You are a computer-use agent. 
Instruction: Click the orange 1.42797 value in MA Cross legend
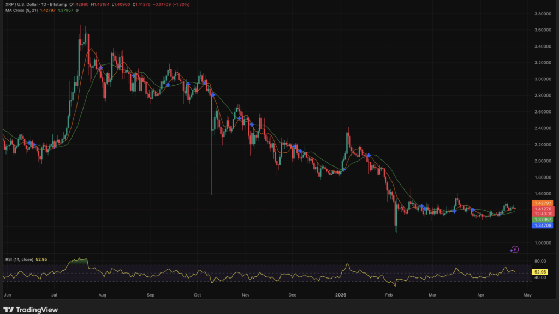pos(47,11)
